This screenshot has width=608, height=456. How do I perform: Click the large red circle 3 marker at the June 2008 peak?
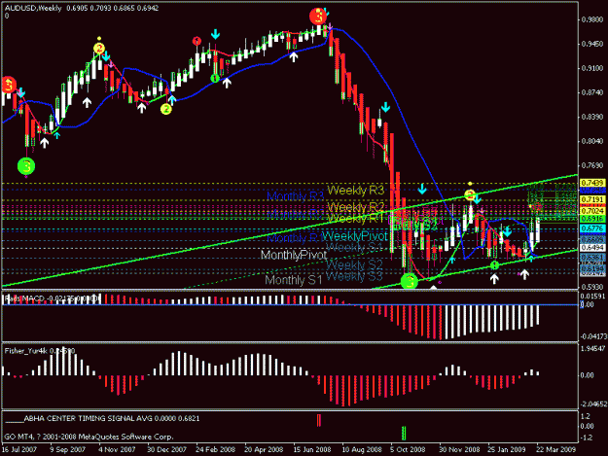coord(318,17)
